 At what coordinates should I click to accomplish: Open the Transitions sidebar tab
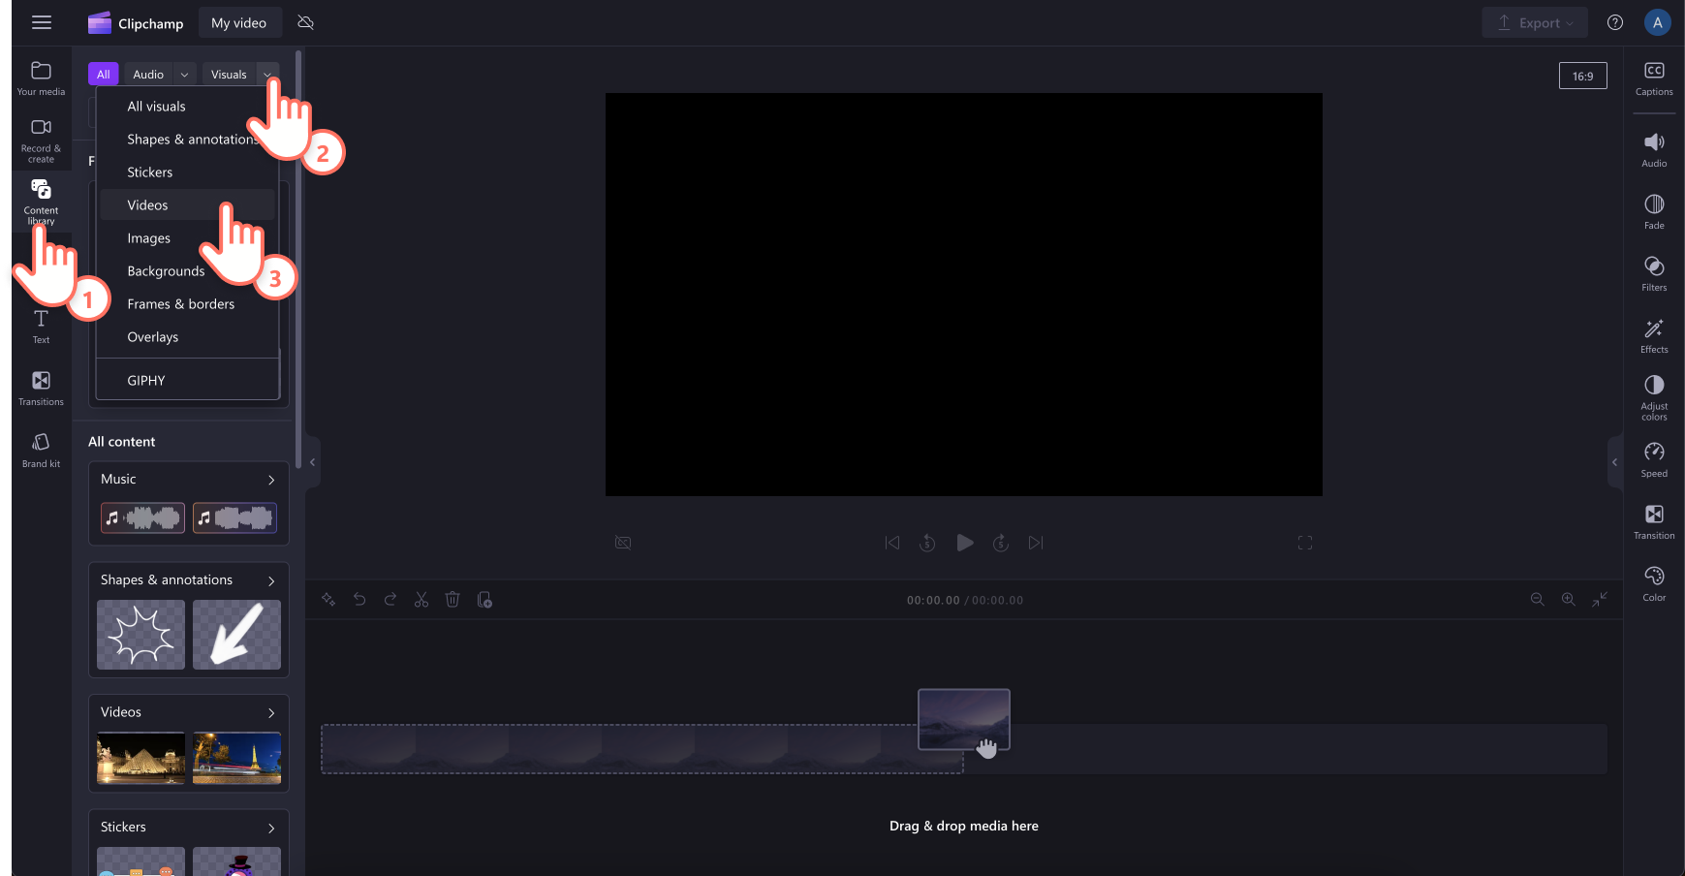tap(41, 389)
